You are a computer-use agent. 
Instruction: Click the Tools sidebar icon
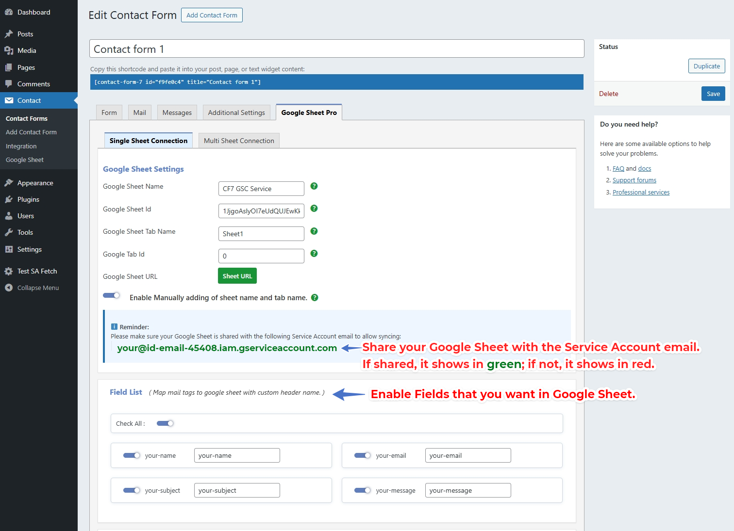[10, 232]
